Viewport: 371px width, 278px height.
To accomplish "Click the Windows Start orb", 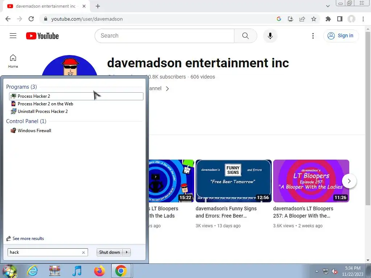I will pyautogui.click(x=9, y=271).
